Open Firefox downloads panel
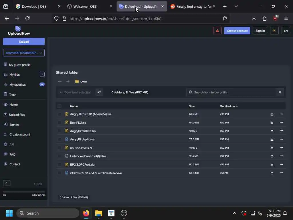The width and height of the screenshot is (293, 220). pyautogui.click(x=254, y=18)
